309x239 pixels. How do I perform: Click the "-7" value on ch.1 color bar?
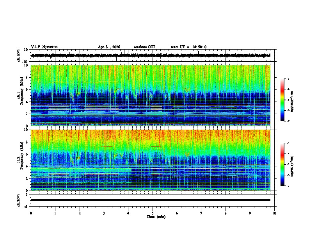pyautogui.click(x=288, y=121)
